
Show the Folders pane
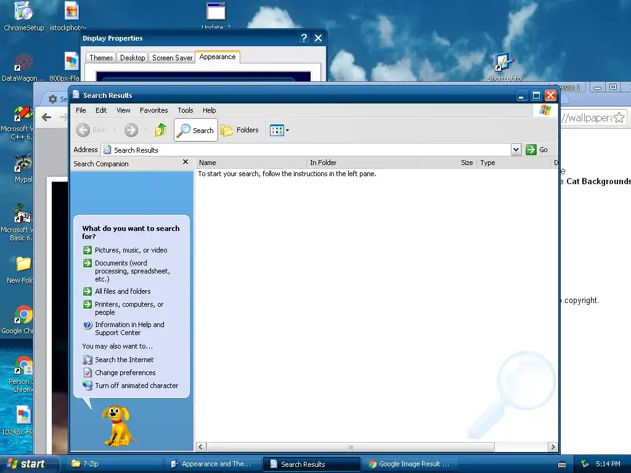click(240, 130)
